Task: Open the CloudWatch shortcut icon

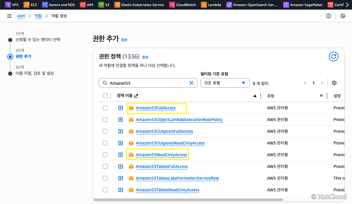Action: [x=172, y=5]
